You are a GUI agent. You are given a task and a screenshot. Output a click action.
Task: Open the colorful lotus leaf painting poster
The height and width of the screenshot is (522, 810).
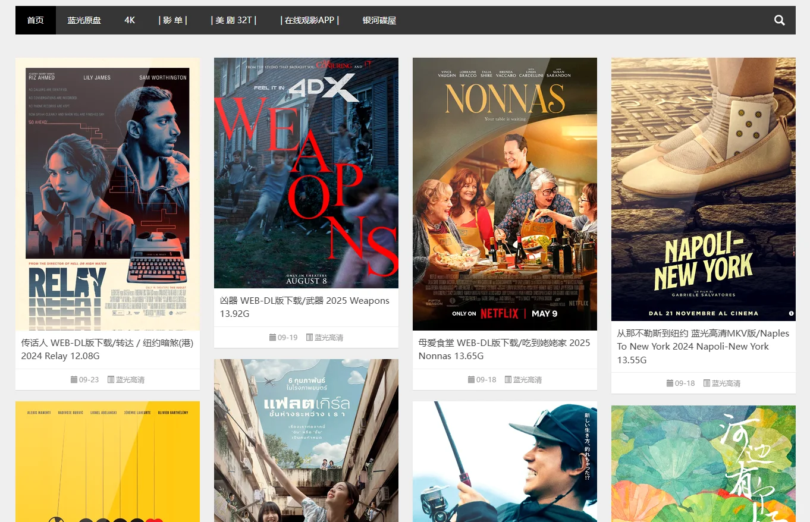click(704, 464)
